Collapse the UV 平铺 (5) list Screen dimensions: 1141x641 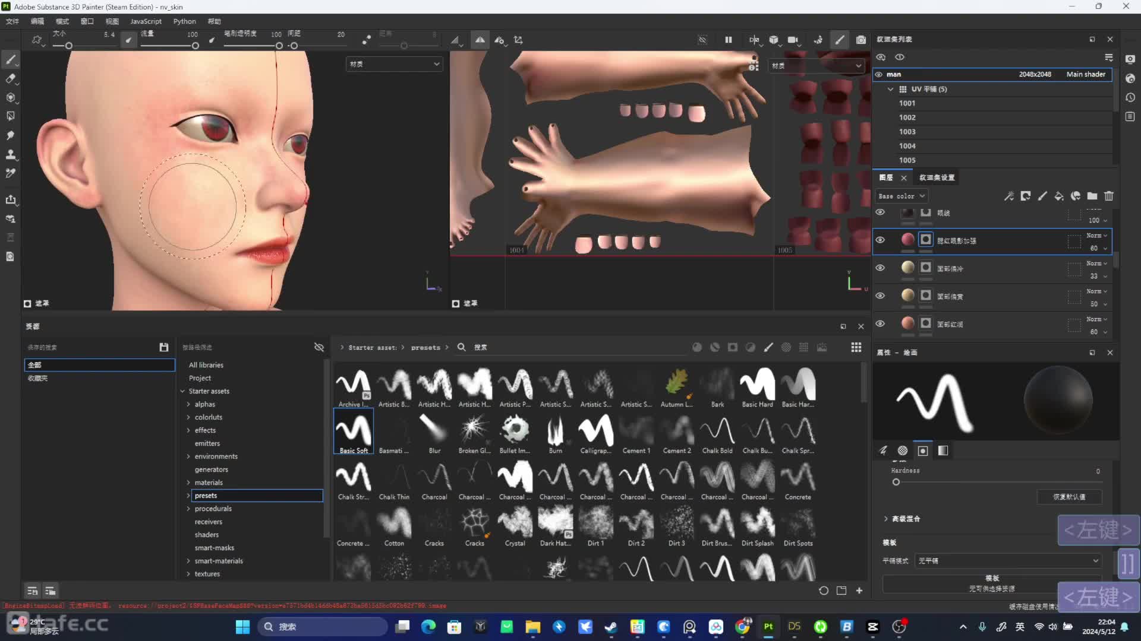pos(890,89)
